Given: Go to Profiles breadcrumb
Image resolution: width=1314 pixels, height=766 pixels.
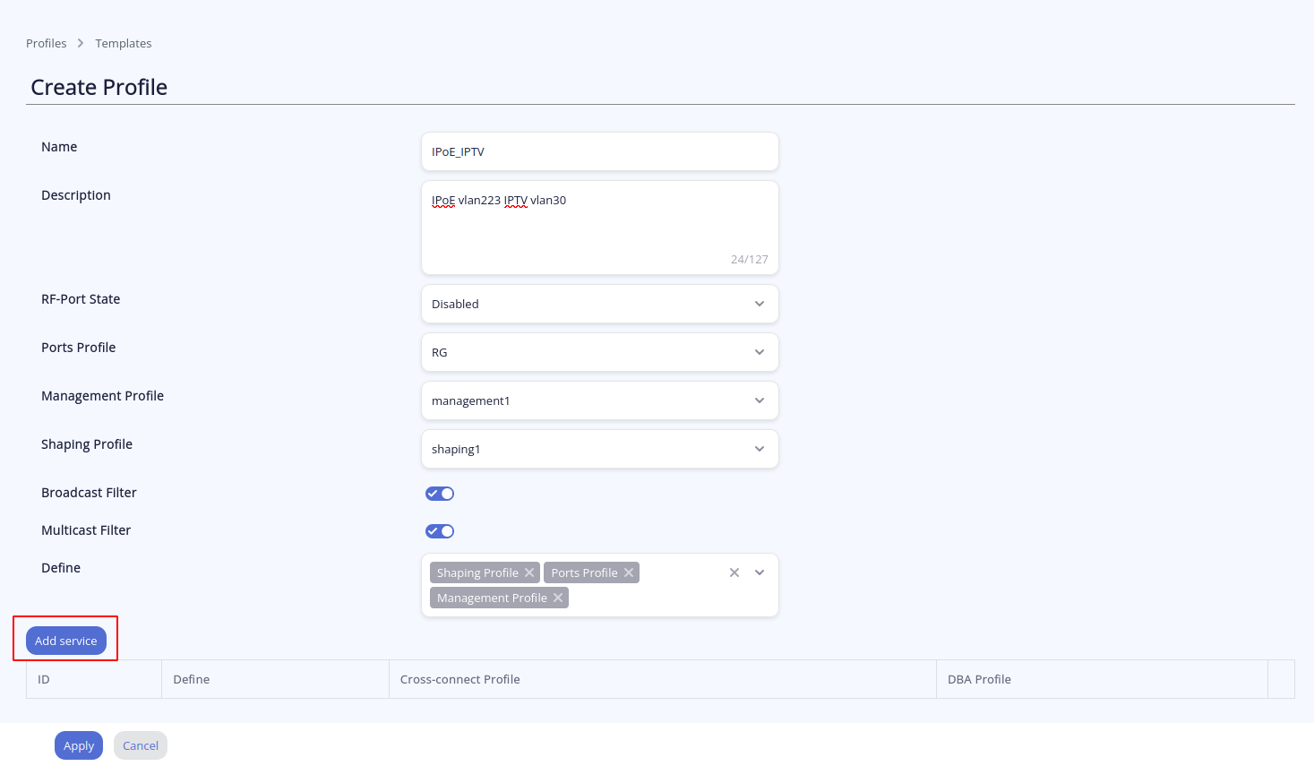Looking at the screenshot, I should tap(47, 43).
